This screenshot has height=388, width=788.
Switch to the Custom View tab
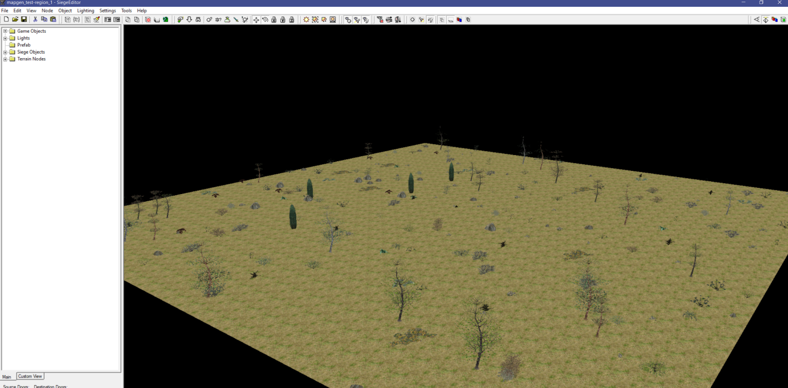coord(30,376)
